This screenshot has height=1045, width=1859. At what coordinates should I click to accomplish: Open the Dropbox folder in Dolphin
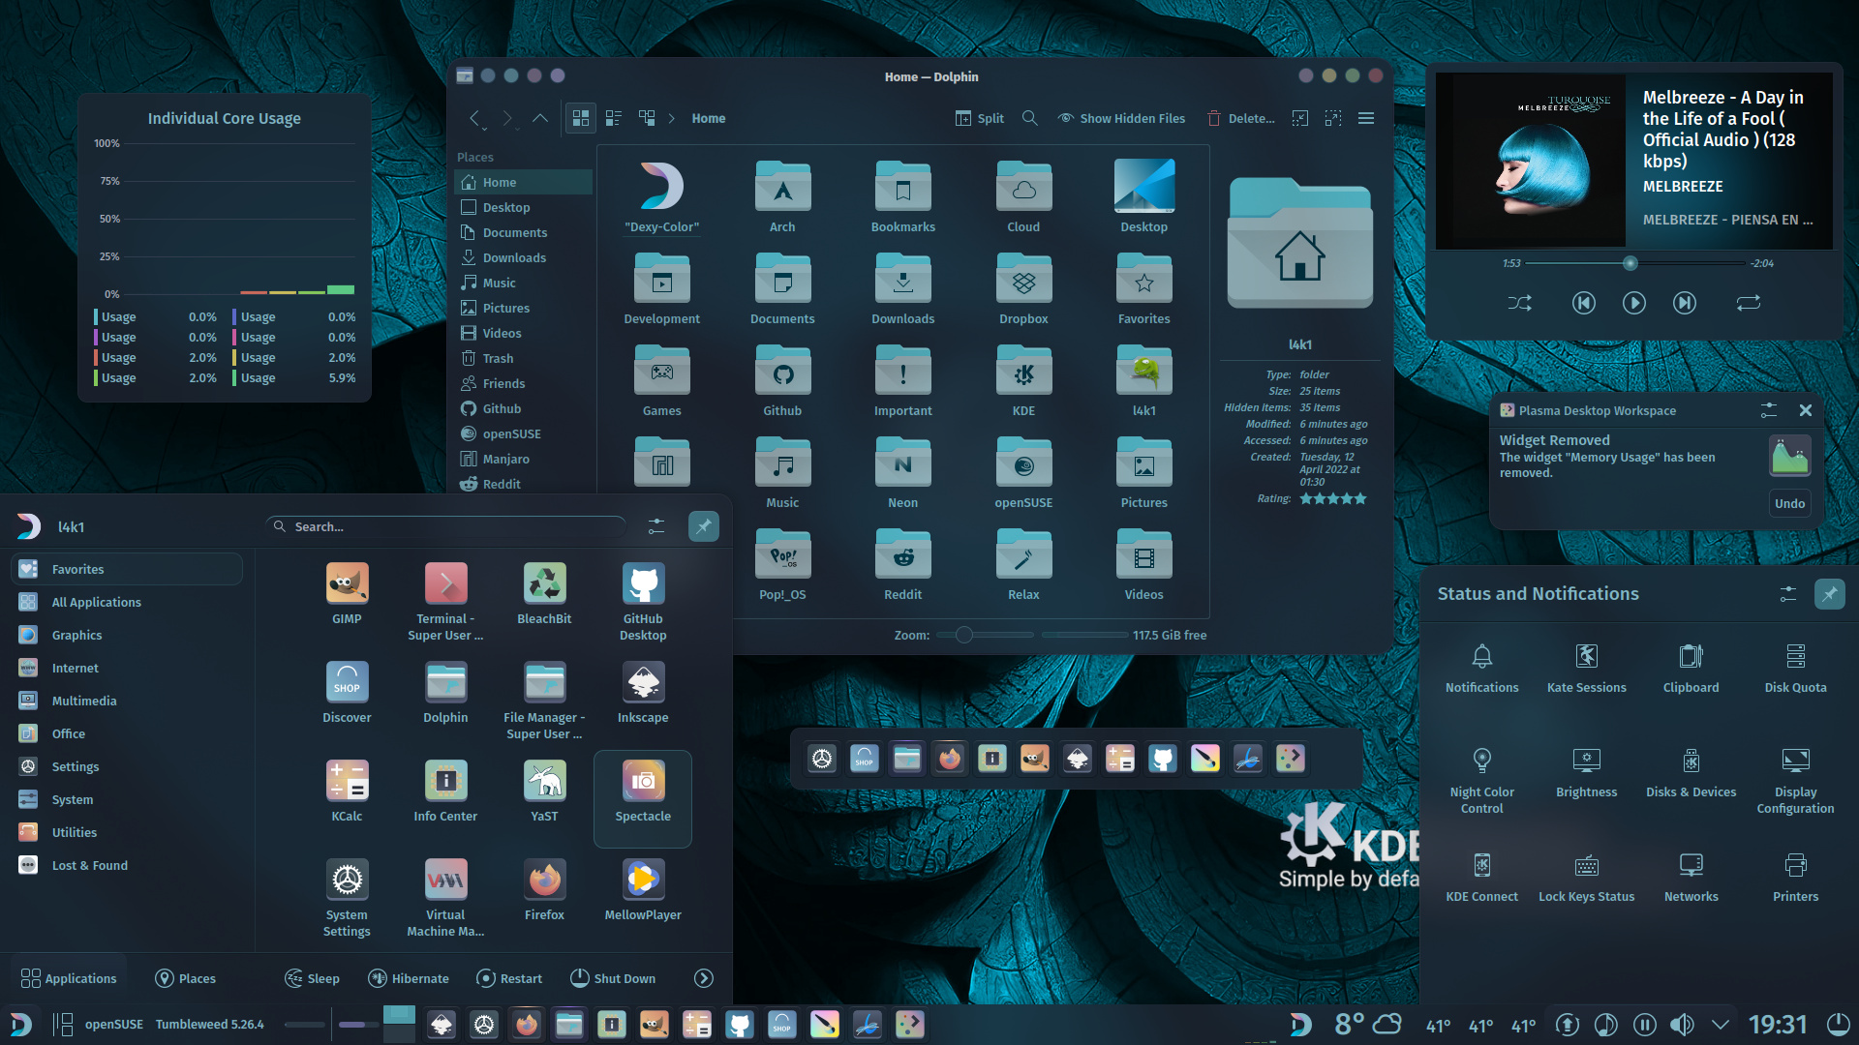(1023, 288)
